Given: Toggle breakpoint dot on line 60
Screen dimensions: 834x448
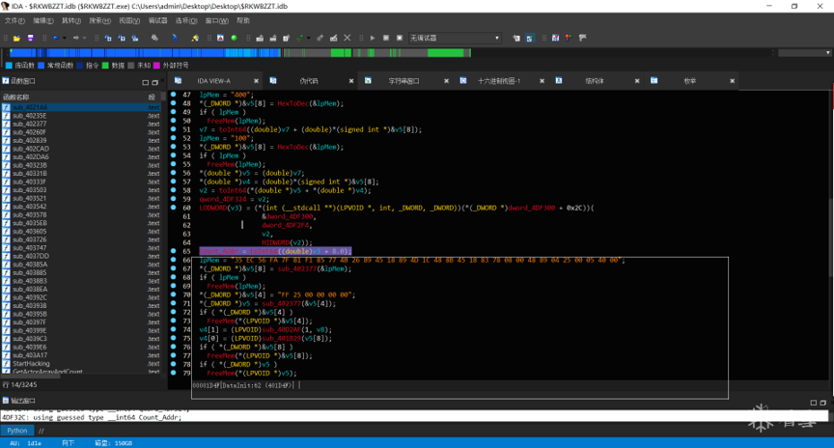Looking at the screenshot, I should pos(174,208).
